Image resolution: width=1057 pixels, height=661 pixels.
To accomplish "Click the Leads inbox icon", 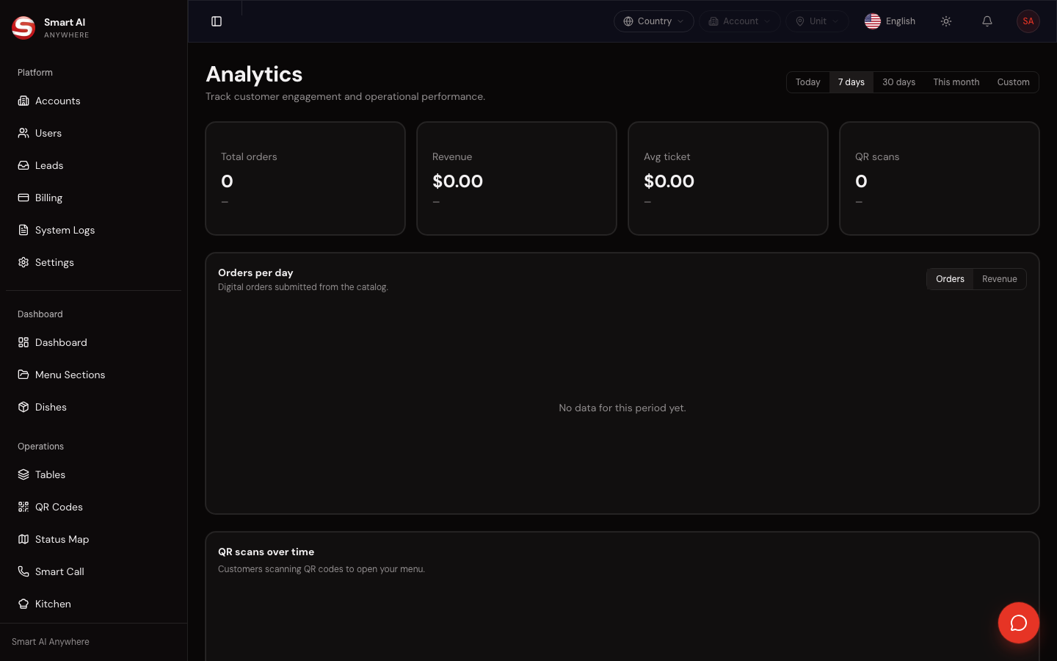I will [x=23, y=165].
